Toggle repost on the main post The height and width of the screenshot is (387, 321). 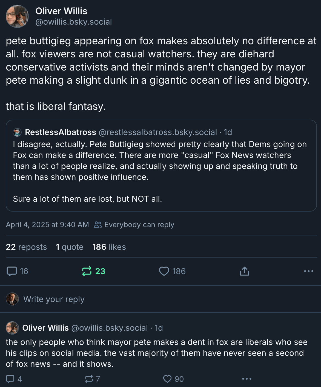pyautogui.click(x=87, y=271)
